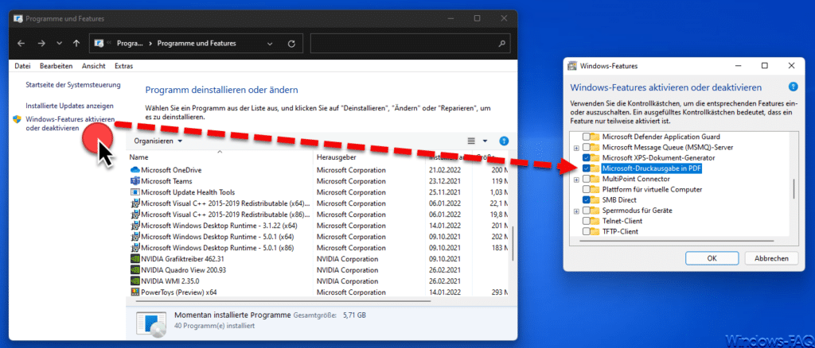Open the Datei menu
815x348 pixels.
coord(23,67)
